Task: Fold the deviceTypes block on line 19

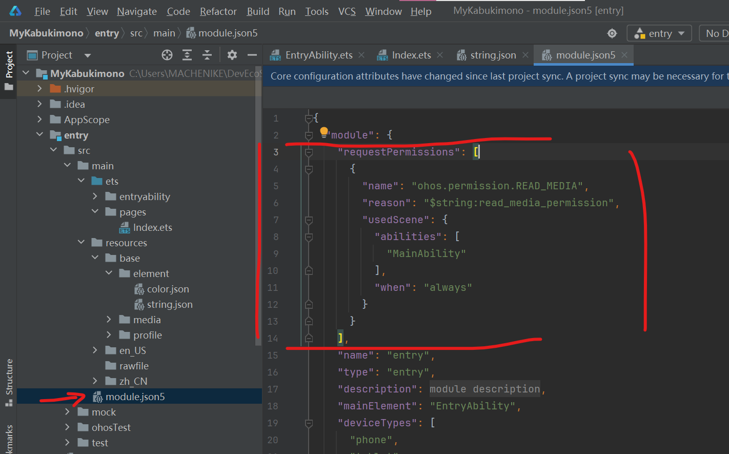Action: click(x=309, y=423)
